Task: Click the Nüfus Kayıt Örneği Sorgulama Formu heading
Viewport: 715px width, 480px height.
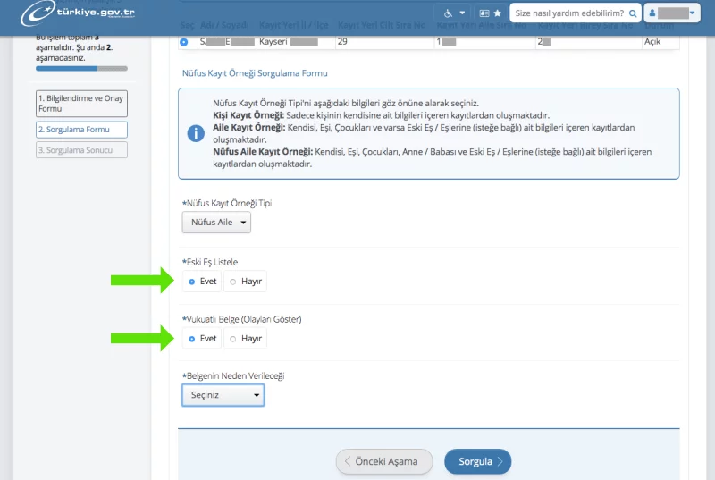Action: (255, 73)
